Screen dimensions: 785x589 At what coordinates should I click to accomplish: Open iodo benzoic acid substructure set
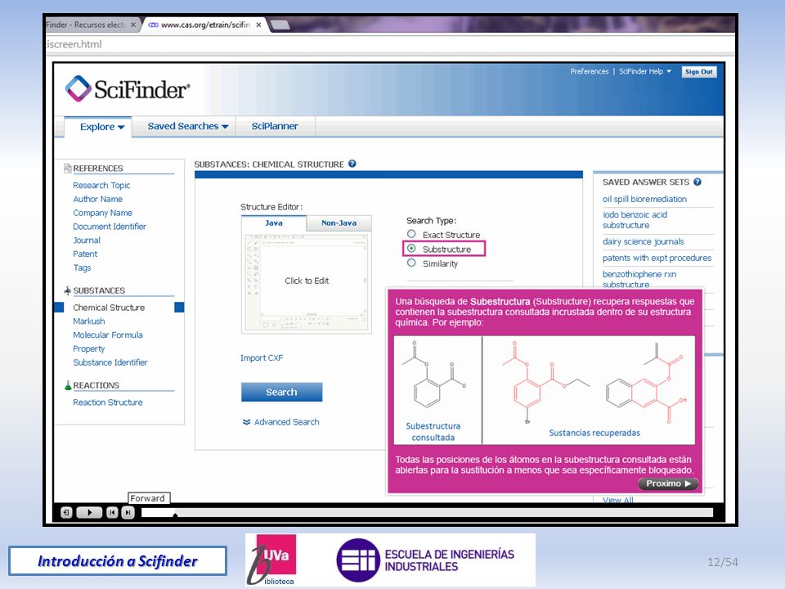pos(635,220)
